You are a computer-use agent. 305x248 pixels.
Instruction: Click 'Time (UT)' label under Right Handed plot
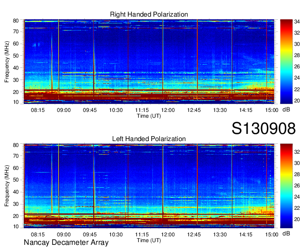[149, 116]
